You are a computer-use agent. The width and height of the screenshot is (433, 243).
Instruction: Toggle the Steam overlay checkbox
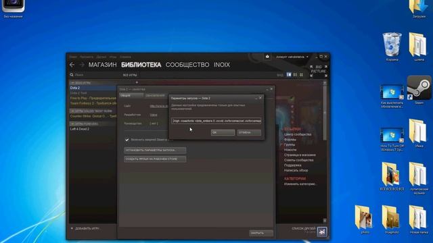[127, 140]
